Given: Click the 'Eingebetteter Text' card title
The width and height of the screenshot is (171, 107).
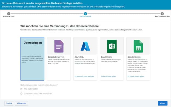Looking at the screenshot, I should [56, 57].
